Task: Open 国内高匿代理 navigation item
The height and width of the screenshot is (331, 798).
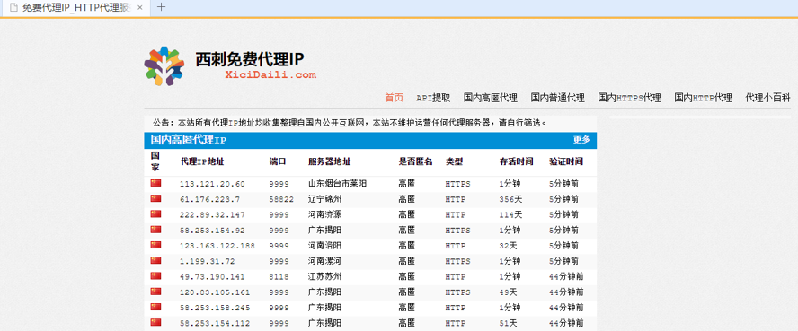Action: [490, 98]
